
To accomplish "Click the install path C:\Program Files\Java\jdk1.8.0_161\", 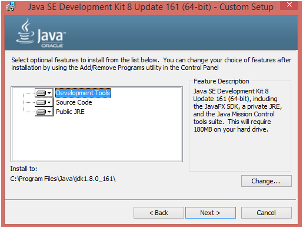I will coord(63,179).
